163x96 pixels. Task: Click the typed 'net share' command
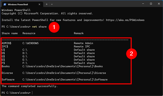coord(39,27)
